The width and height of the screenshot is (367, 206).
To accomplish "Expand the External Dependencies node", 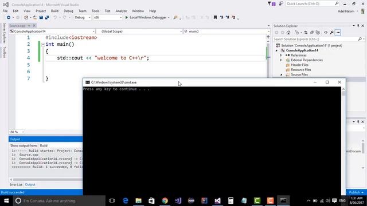I will coord(281,60).
